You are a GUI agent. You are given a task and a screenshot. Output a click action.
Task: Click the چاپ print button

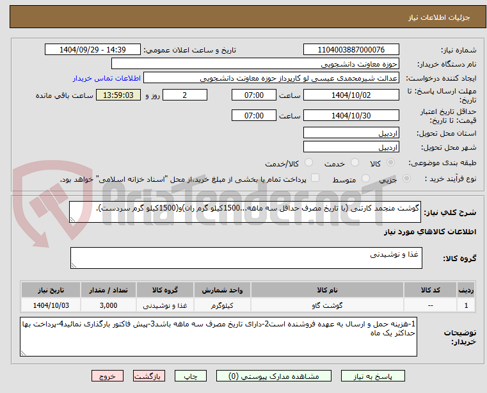191,376
